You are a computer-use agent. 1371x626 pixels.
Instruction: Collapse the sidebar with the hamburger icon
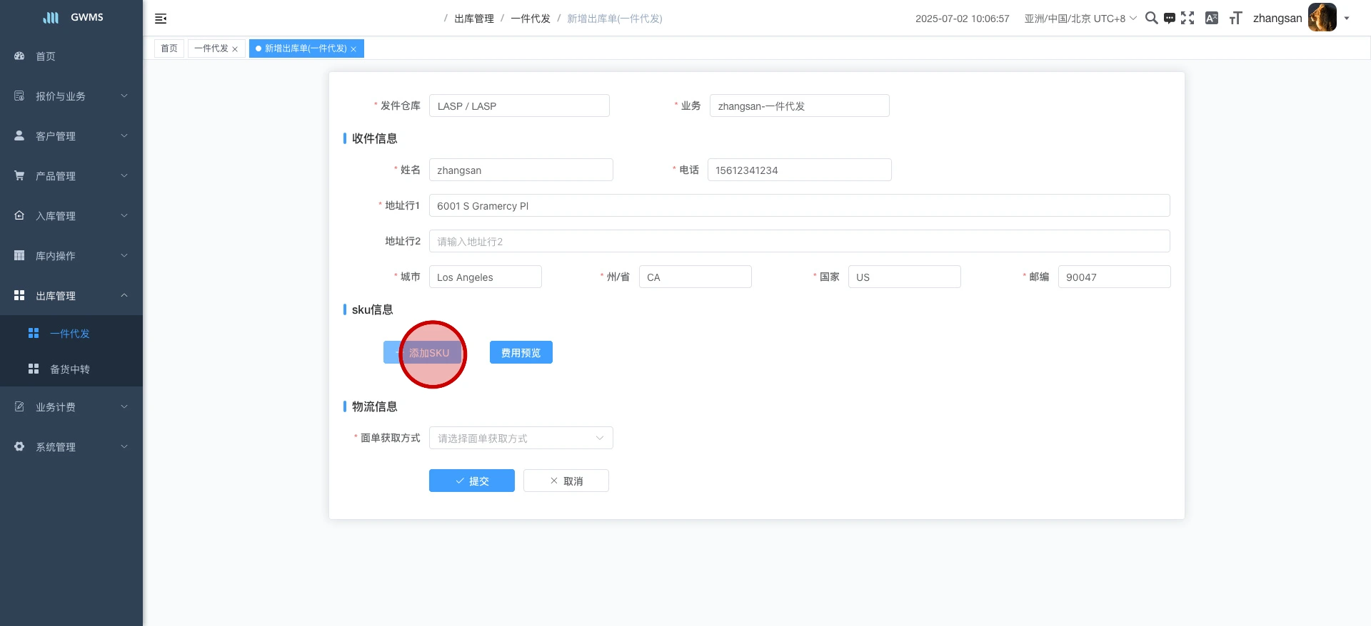tap(161, 19)
